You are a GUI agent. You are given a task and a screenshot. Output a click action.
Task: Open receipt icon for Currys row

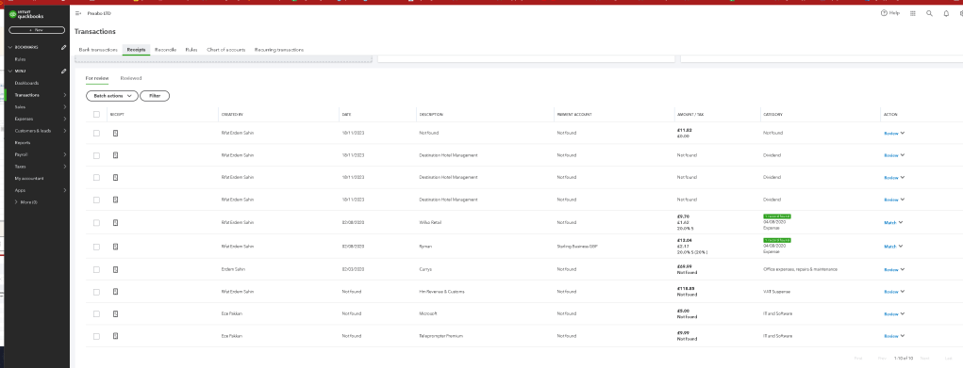(115, 269)
